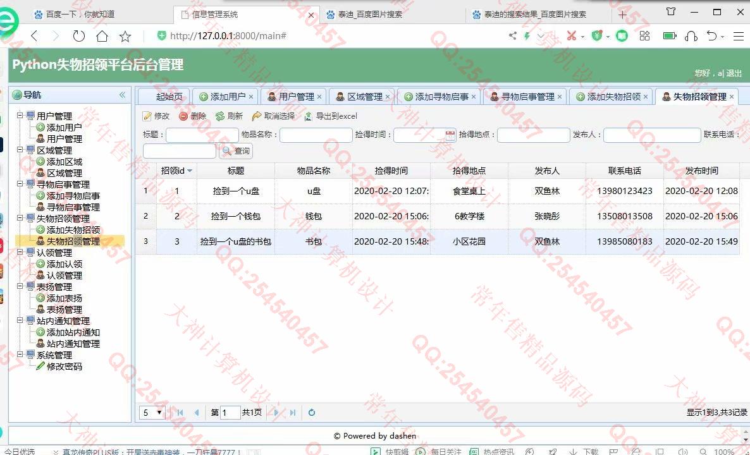Click the 刷新 refresh toolbar button

click(229, 116)
